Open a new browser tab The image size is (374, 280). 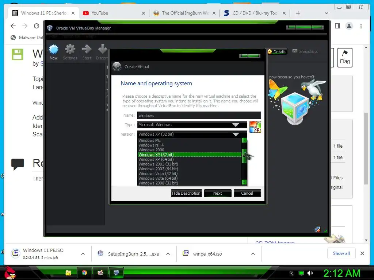298,13
